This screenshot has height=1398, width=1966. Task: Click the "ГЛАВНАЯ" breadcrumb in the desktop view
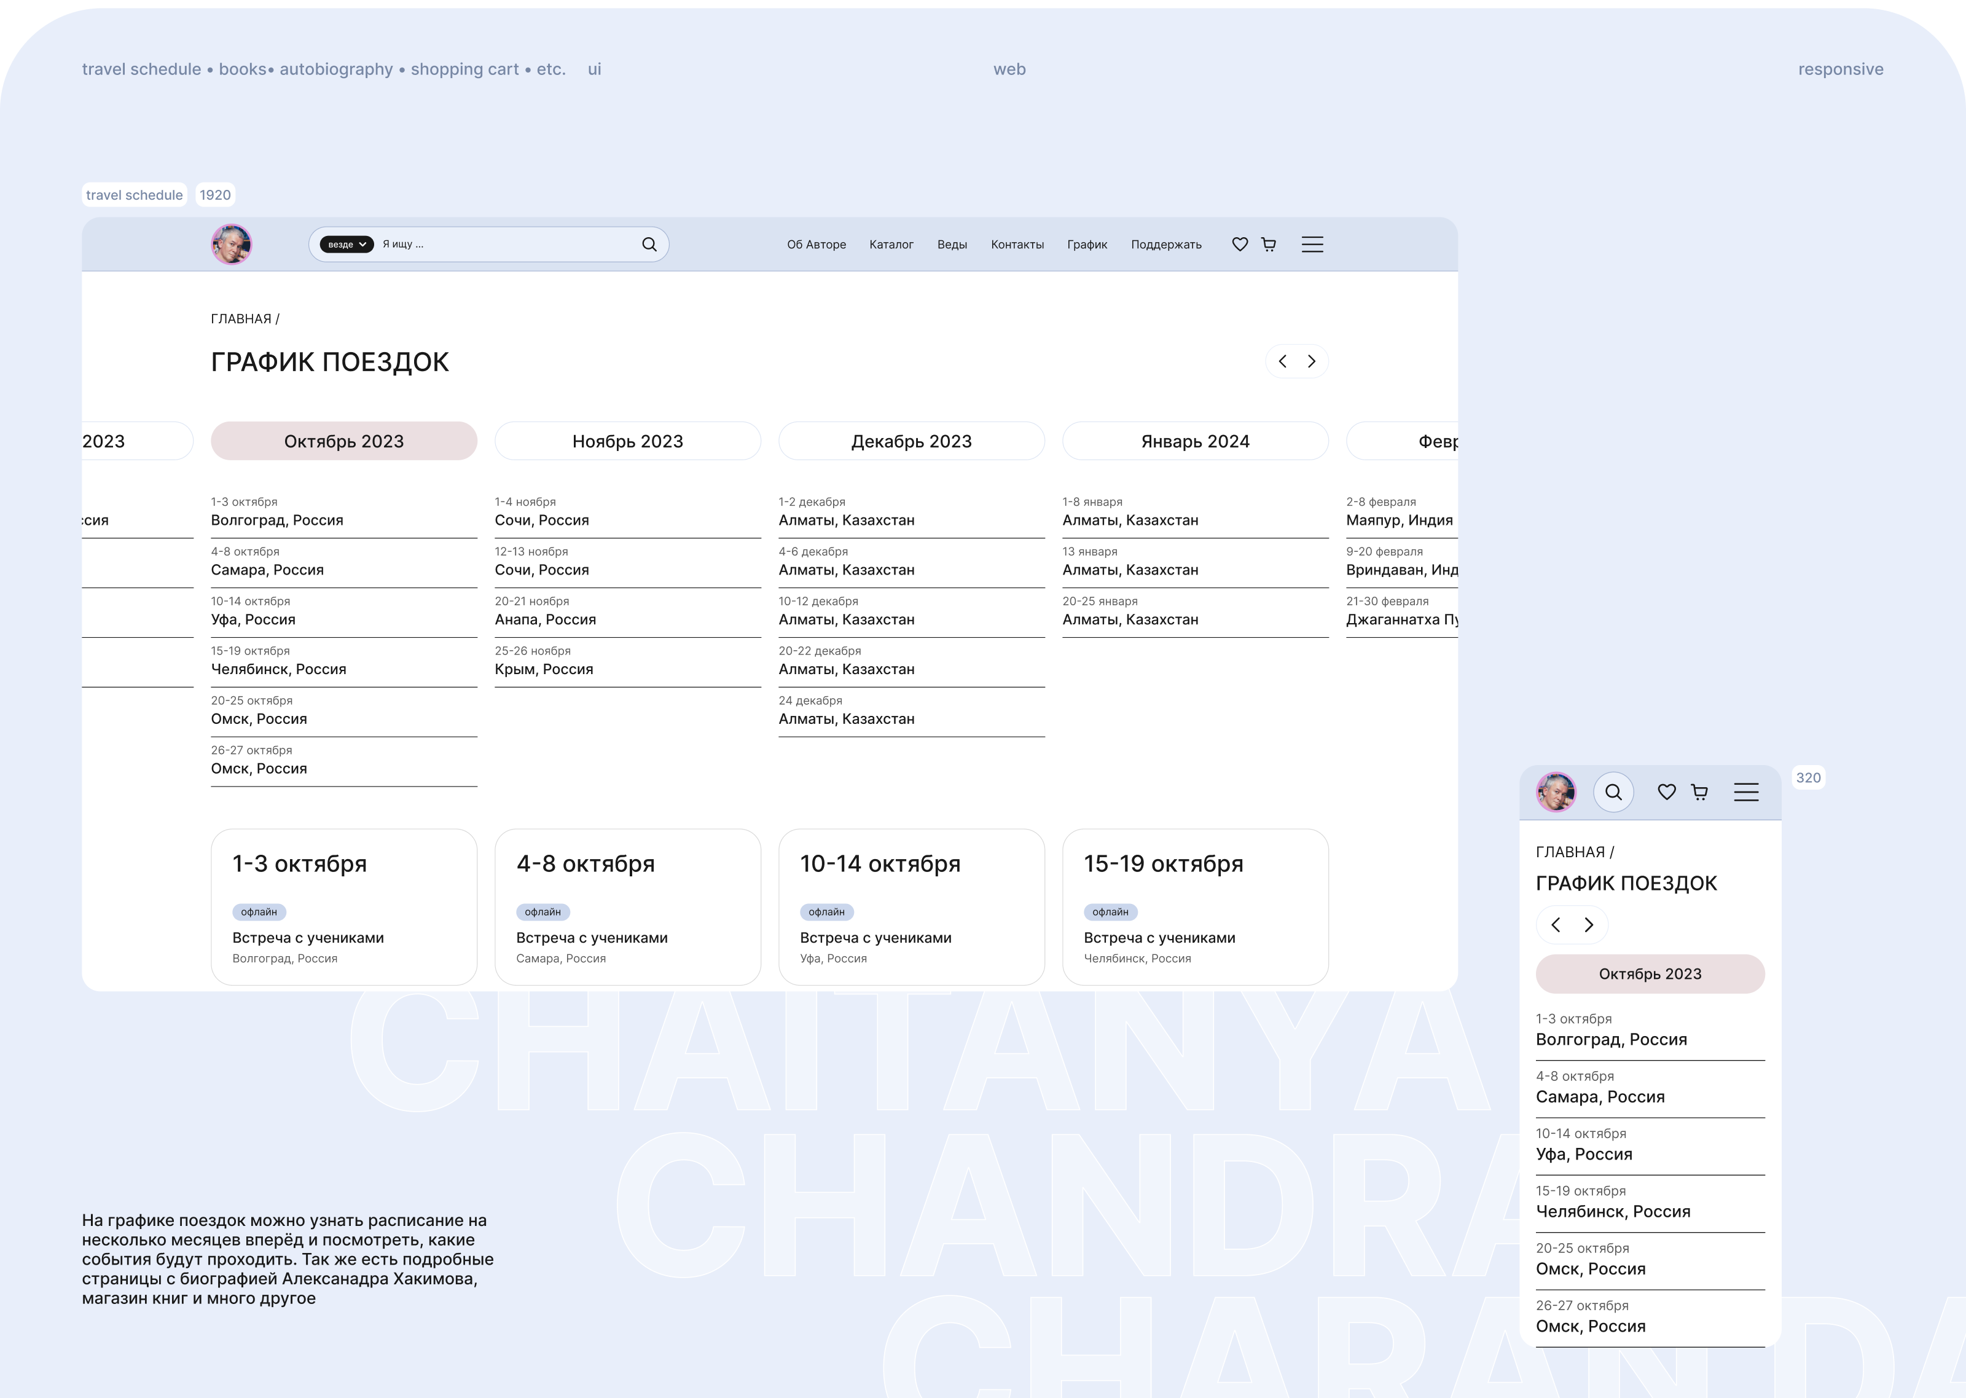tap(241, 318)
